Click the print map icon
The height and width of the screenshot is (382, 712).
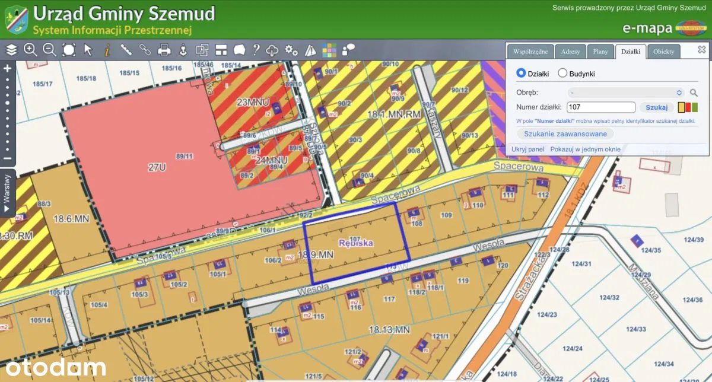point(164,50)
